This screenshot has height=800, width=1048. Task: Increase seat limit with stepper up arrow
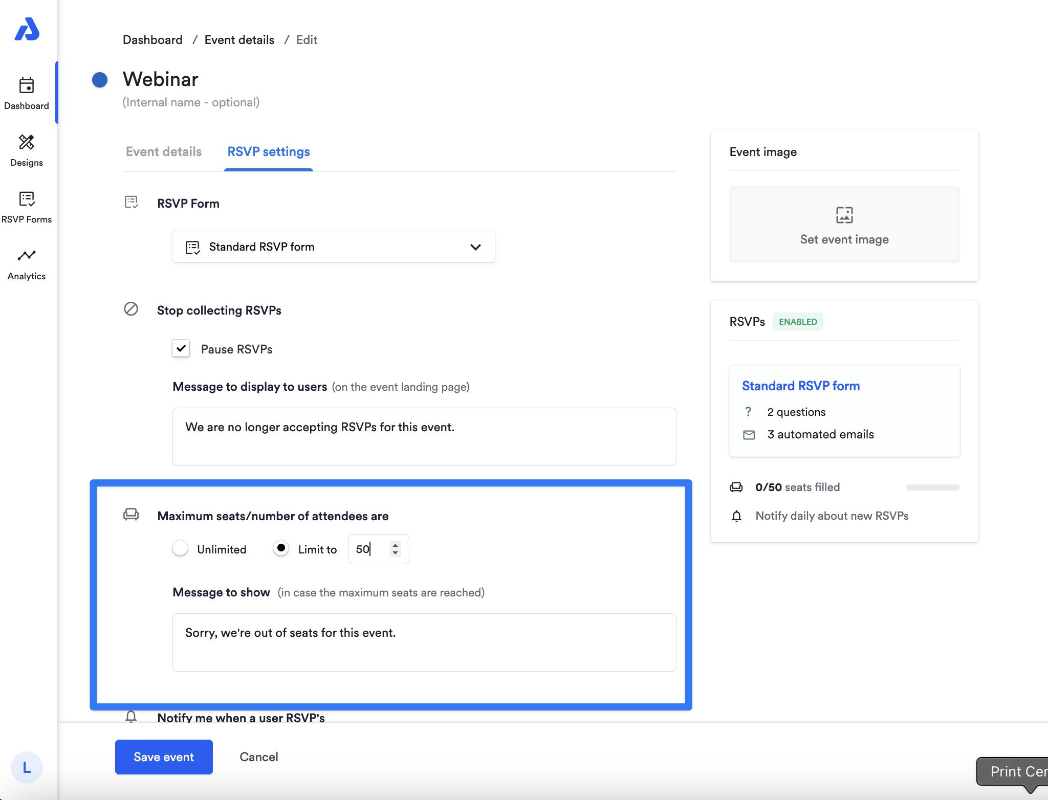coord(395,545)
